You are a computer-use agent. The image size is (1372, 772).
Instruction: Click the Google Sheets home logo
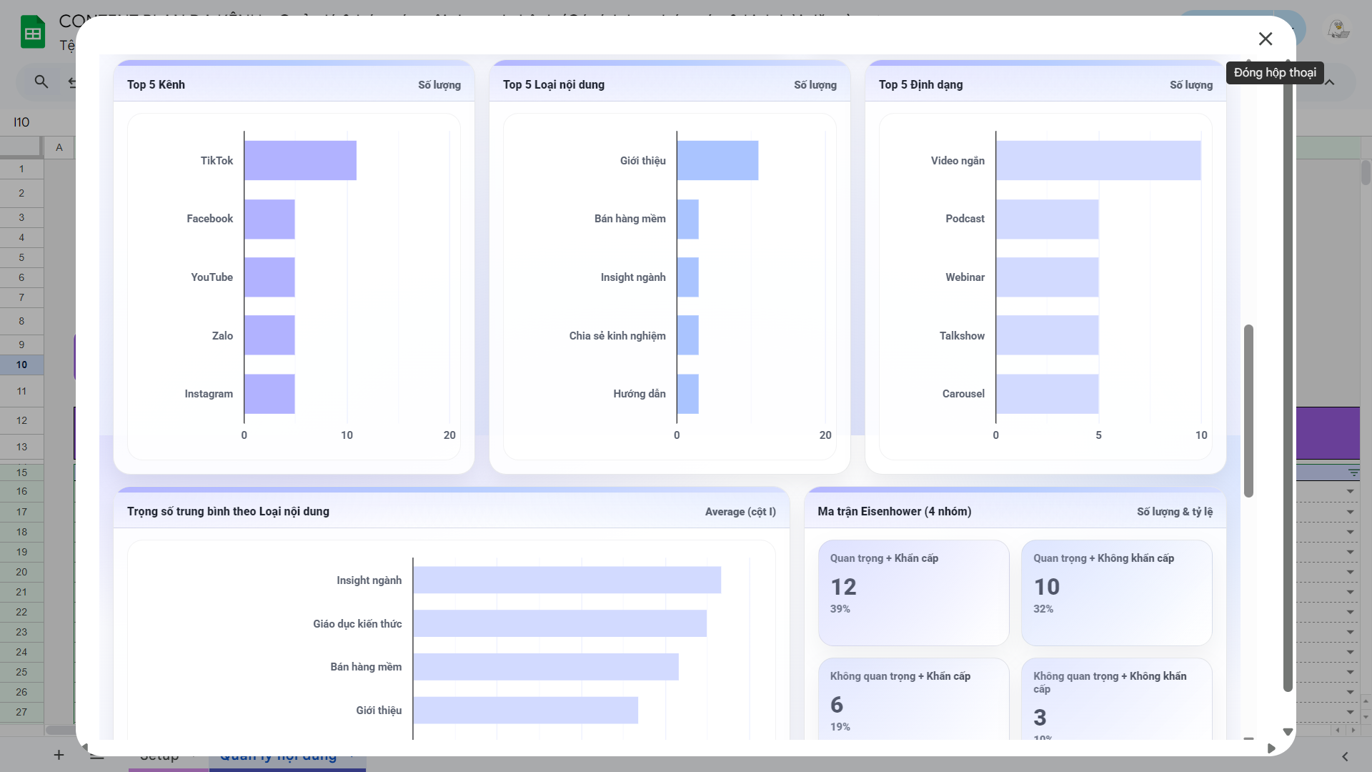[x=33, y=33]
